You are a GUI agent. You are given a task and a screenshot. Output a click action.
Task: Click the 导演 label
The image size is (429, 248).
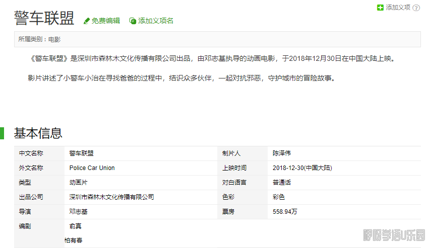coord(25,212)
